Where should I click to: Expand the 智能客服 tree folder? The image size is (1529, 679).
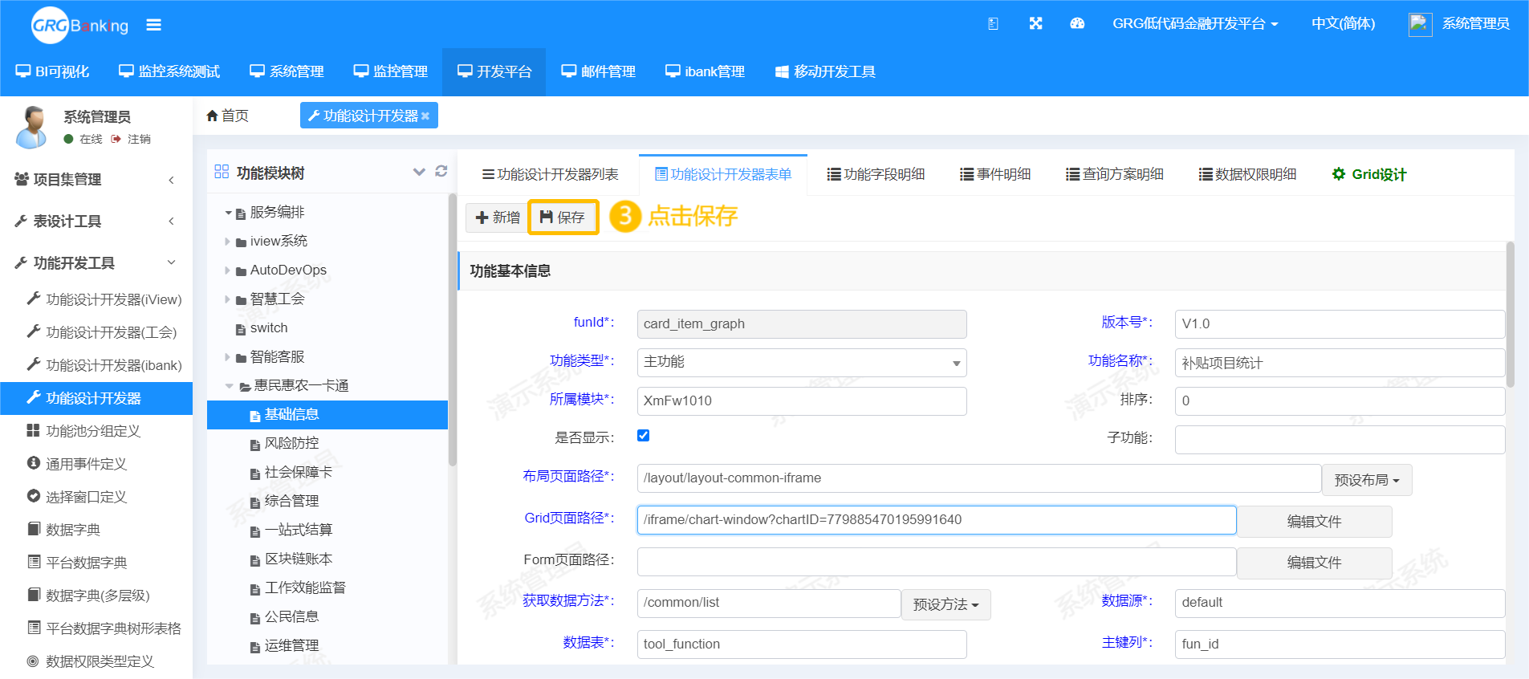click(227, 357)
